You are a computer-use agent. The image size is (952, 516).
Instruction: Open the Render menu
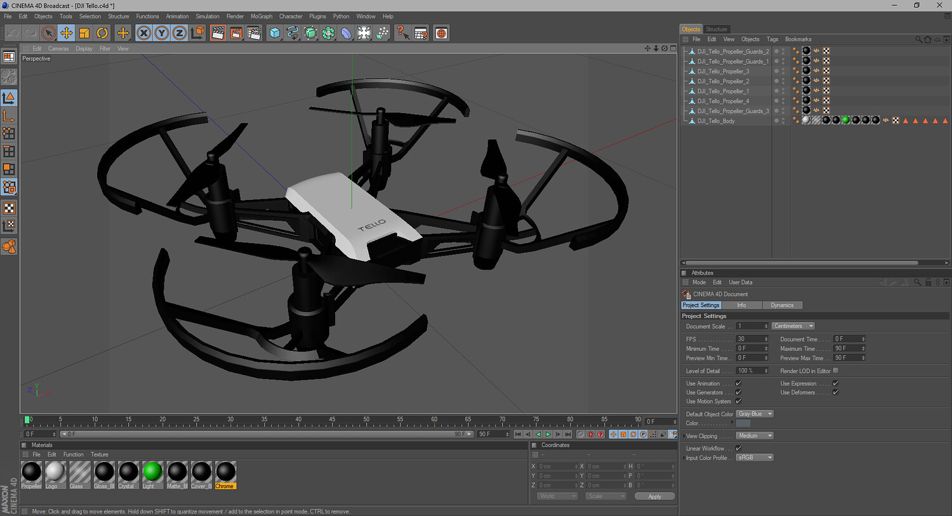point(235,17)
